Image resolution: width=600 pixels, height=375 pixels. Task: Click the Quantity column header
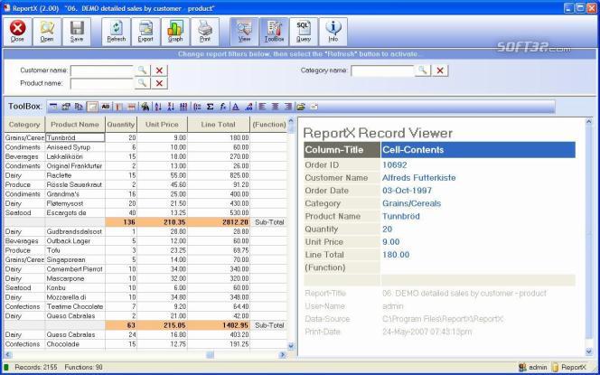pyautogui.click(x=121, y=125)
